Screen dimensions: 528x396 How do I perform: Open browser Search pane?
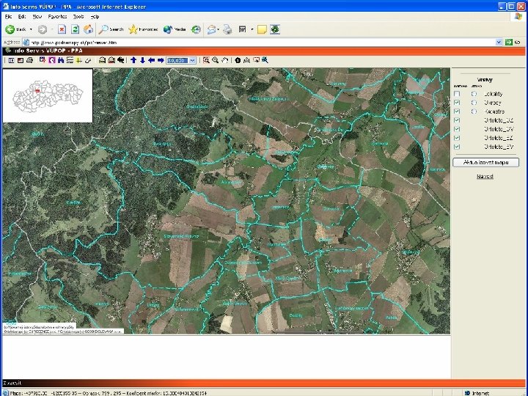(x=111, y=29)
